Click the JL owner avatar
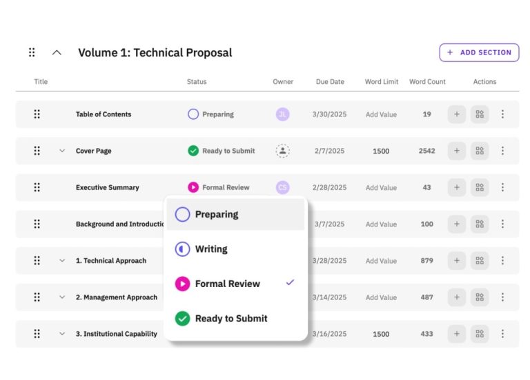 click(282, 114)
